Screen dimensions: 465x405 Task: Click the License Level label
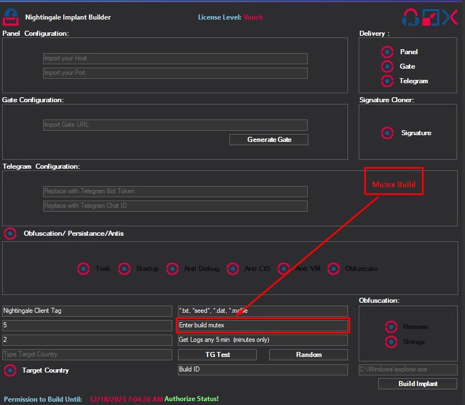coord(219,17)
